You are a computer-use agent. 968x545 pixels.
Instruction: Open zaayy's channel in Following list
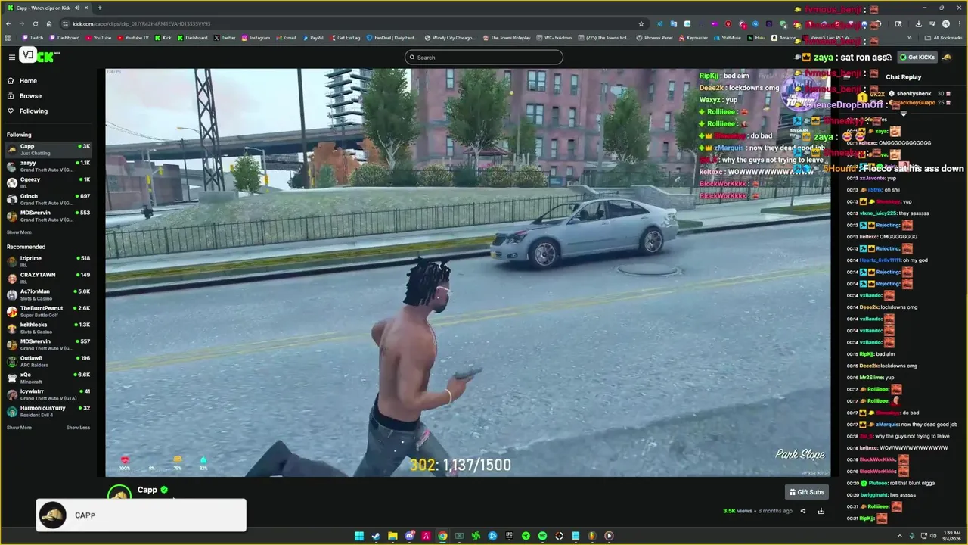coord(49,166)
